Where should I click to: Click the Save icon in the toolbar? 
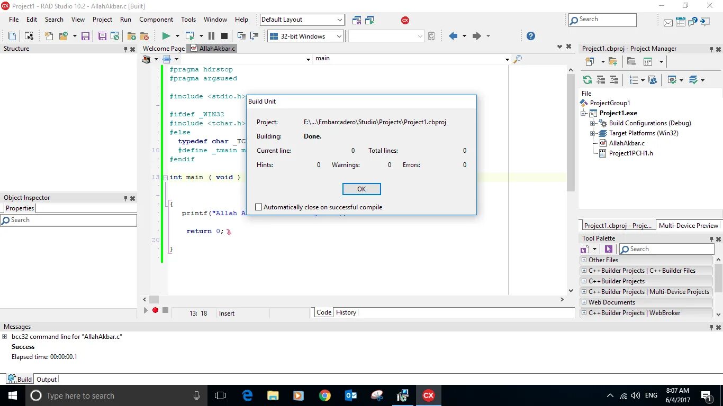click(85, 36)
